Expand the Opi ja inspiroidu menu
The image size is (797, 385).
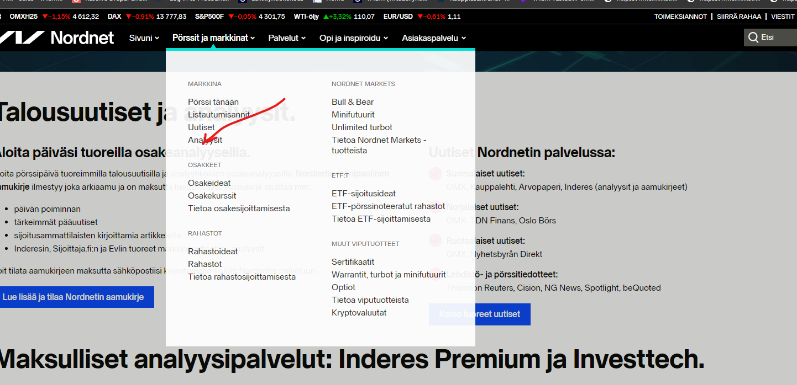click(354, 38)
